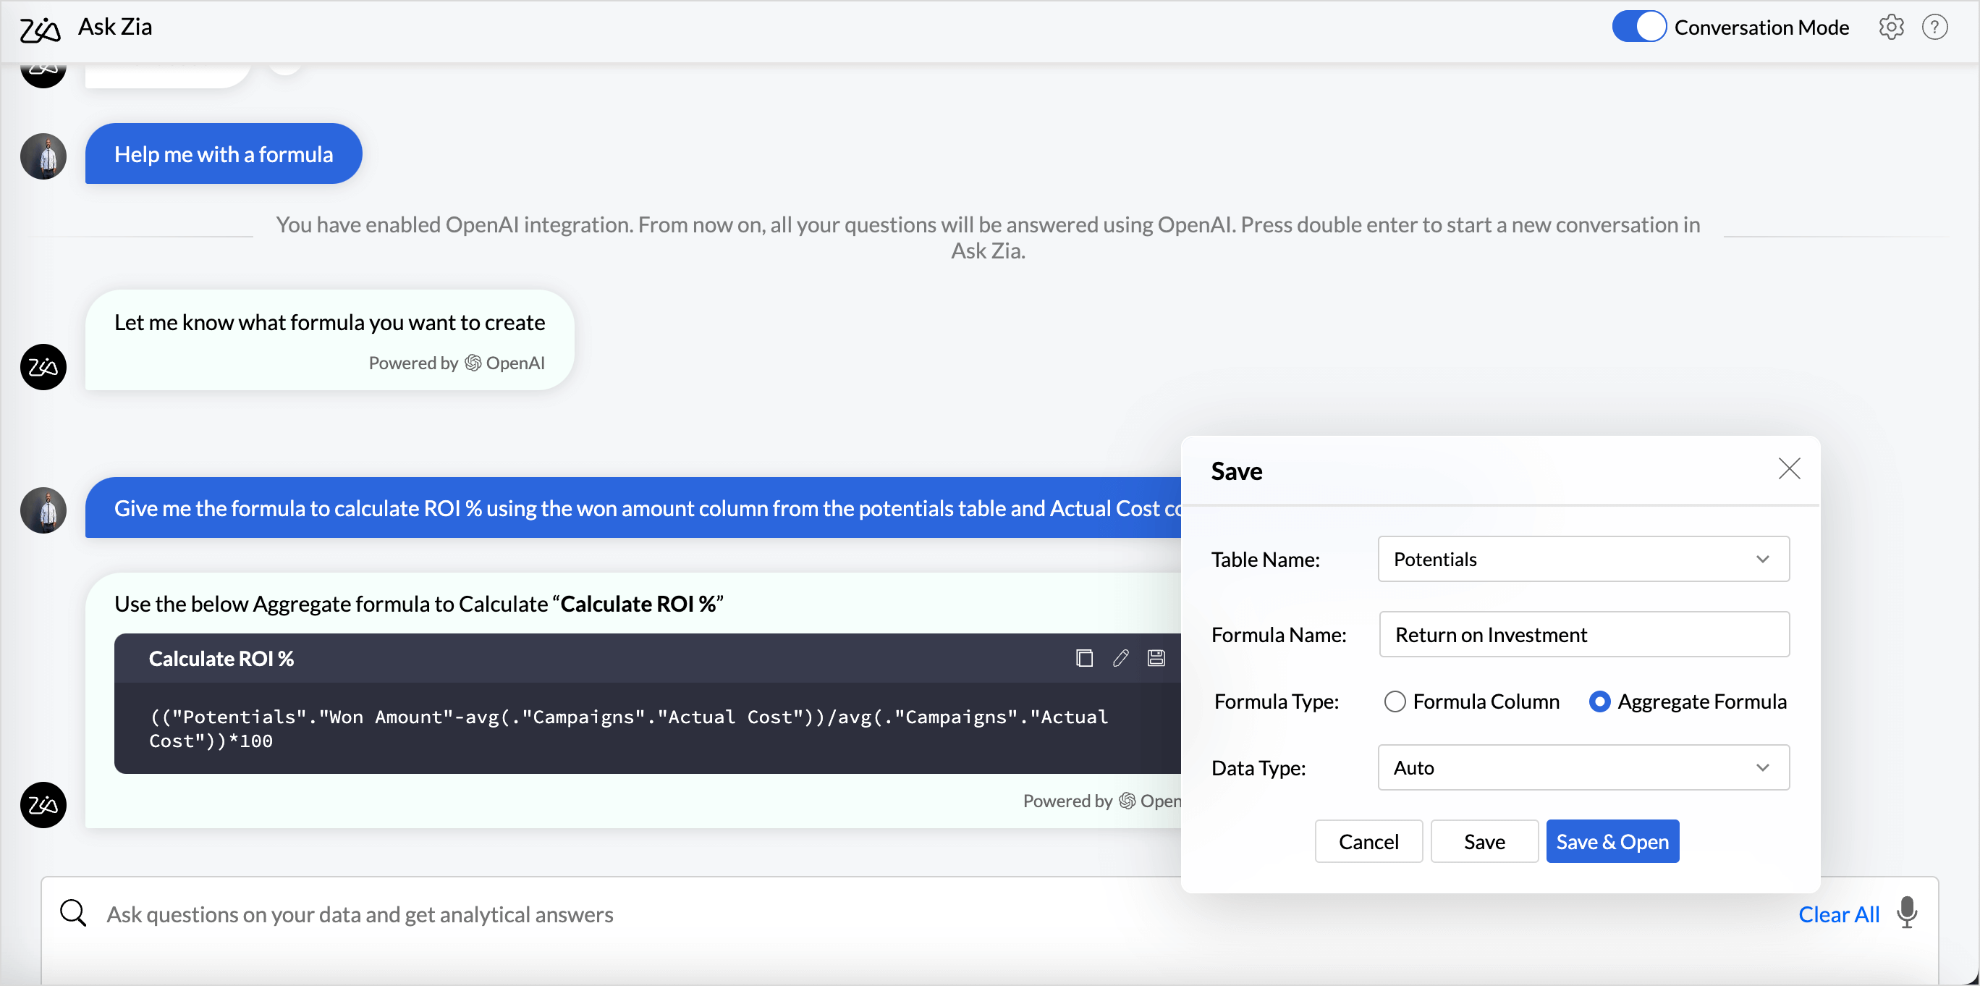
Task: Click the Cancel button
Action: tap(1368, 841)
